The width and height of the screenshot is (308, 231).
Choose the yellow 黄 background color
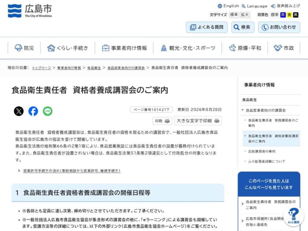[289, 15]
